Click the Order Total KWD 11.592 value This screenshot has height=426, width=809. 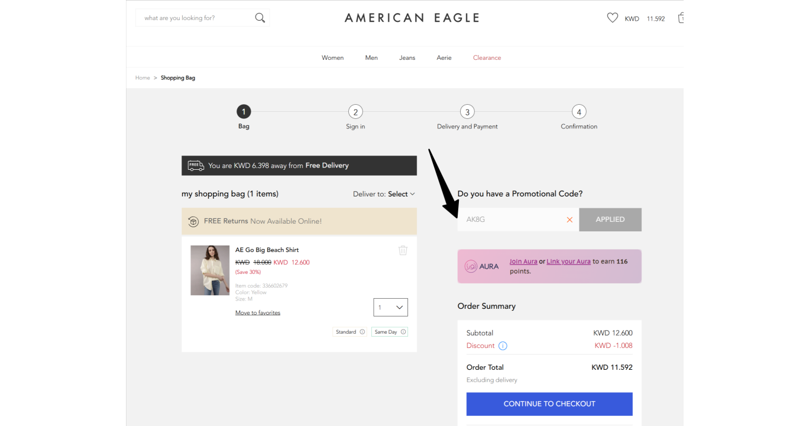[x=612, y=367]
